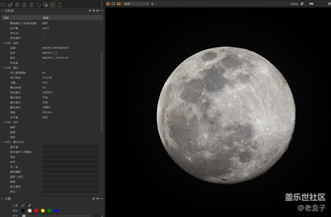Screen dimensions: 331x217
Task: Switch to the Capture camera tool tab
Action: pyautogui.click(x=10, y=4)
